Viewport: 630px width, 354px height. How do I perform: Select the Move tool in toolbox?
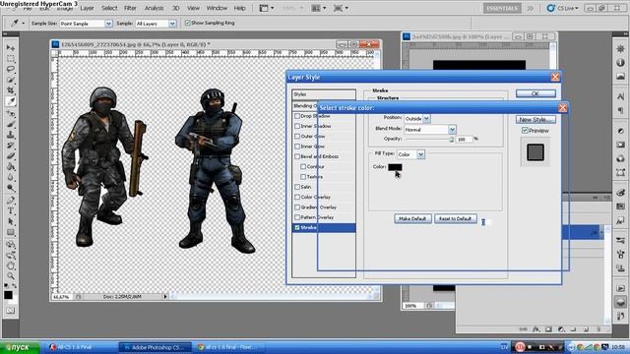11,48
